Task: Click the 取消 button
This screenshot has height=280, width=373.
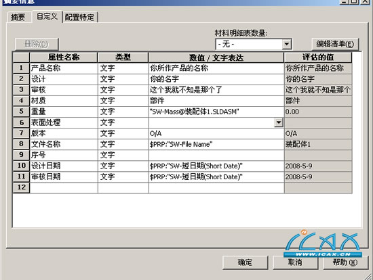Action: click(x=295, y=262)
